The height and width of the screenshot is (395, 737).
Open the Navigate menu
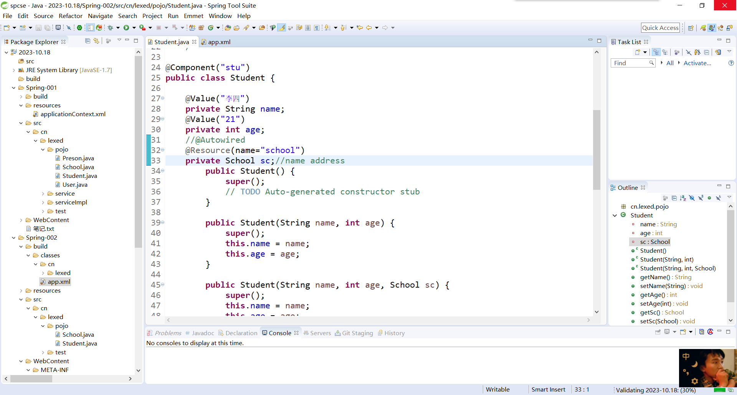100,16
